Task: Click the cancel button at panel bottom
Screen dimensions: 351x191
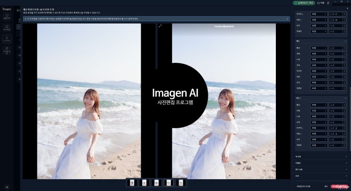Action: 326,186
